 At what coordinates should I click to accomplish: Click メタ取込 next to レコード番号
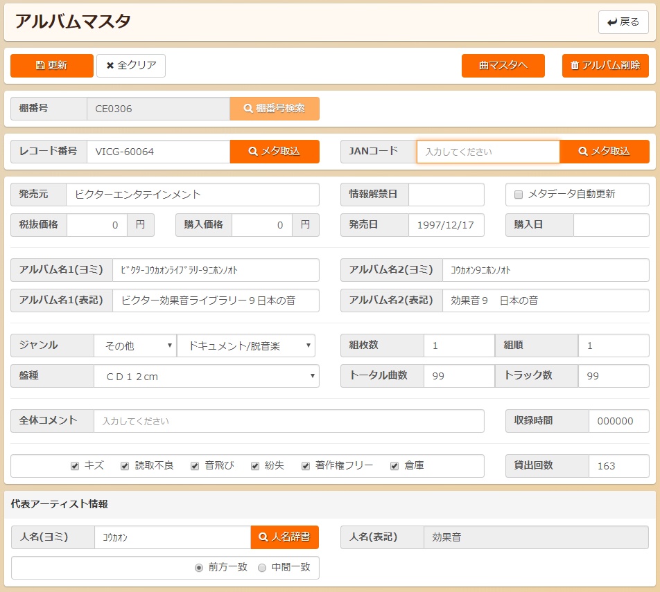[275, 152]
